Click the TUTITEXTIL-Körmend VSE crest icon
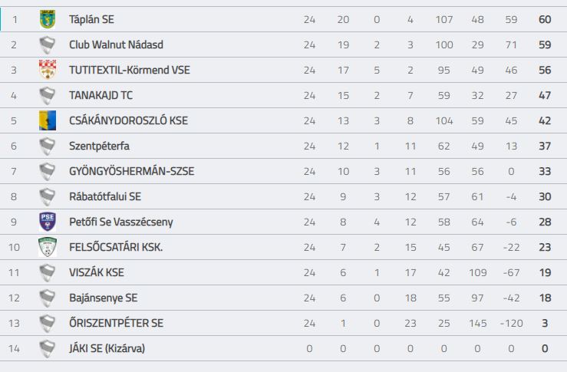This screenshot has height=372, width=567. point(48,70)
